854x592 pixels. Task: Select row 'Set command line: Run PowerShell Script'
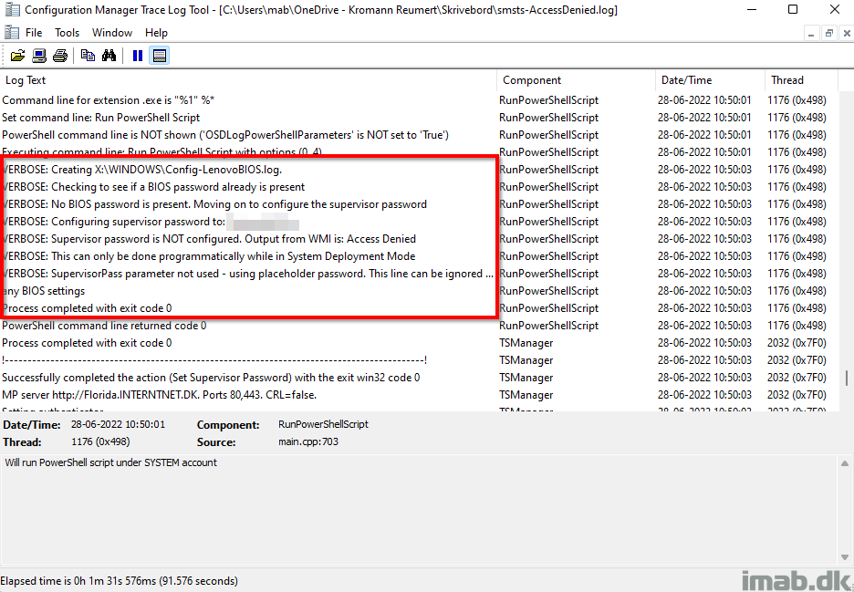tap(419, 118)
